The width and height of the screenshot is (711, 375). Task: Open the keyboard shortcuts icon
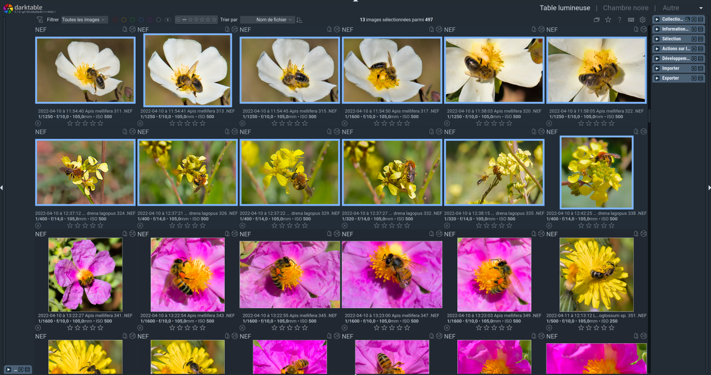pos(631,20)
